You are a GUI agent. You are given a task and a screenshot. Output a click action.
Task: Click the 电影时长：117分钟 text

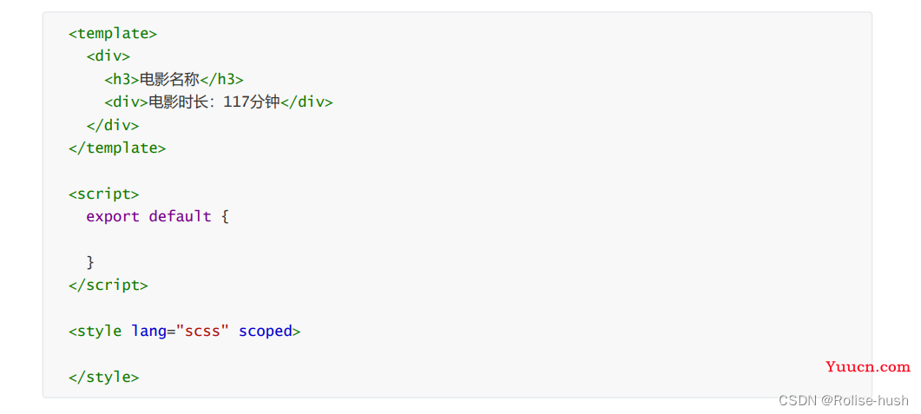pos(214,102)
